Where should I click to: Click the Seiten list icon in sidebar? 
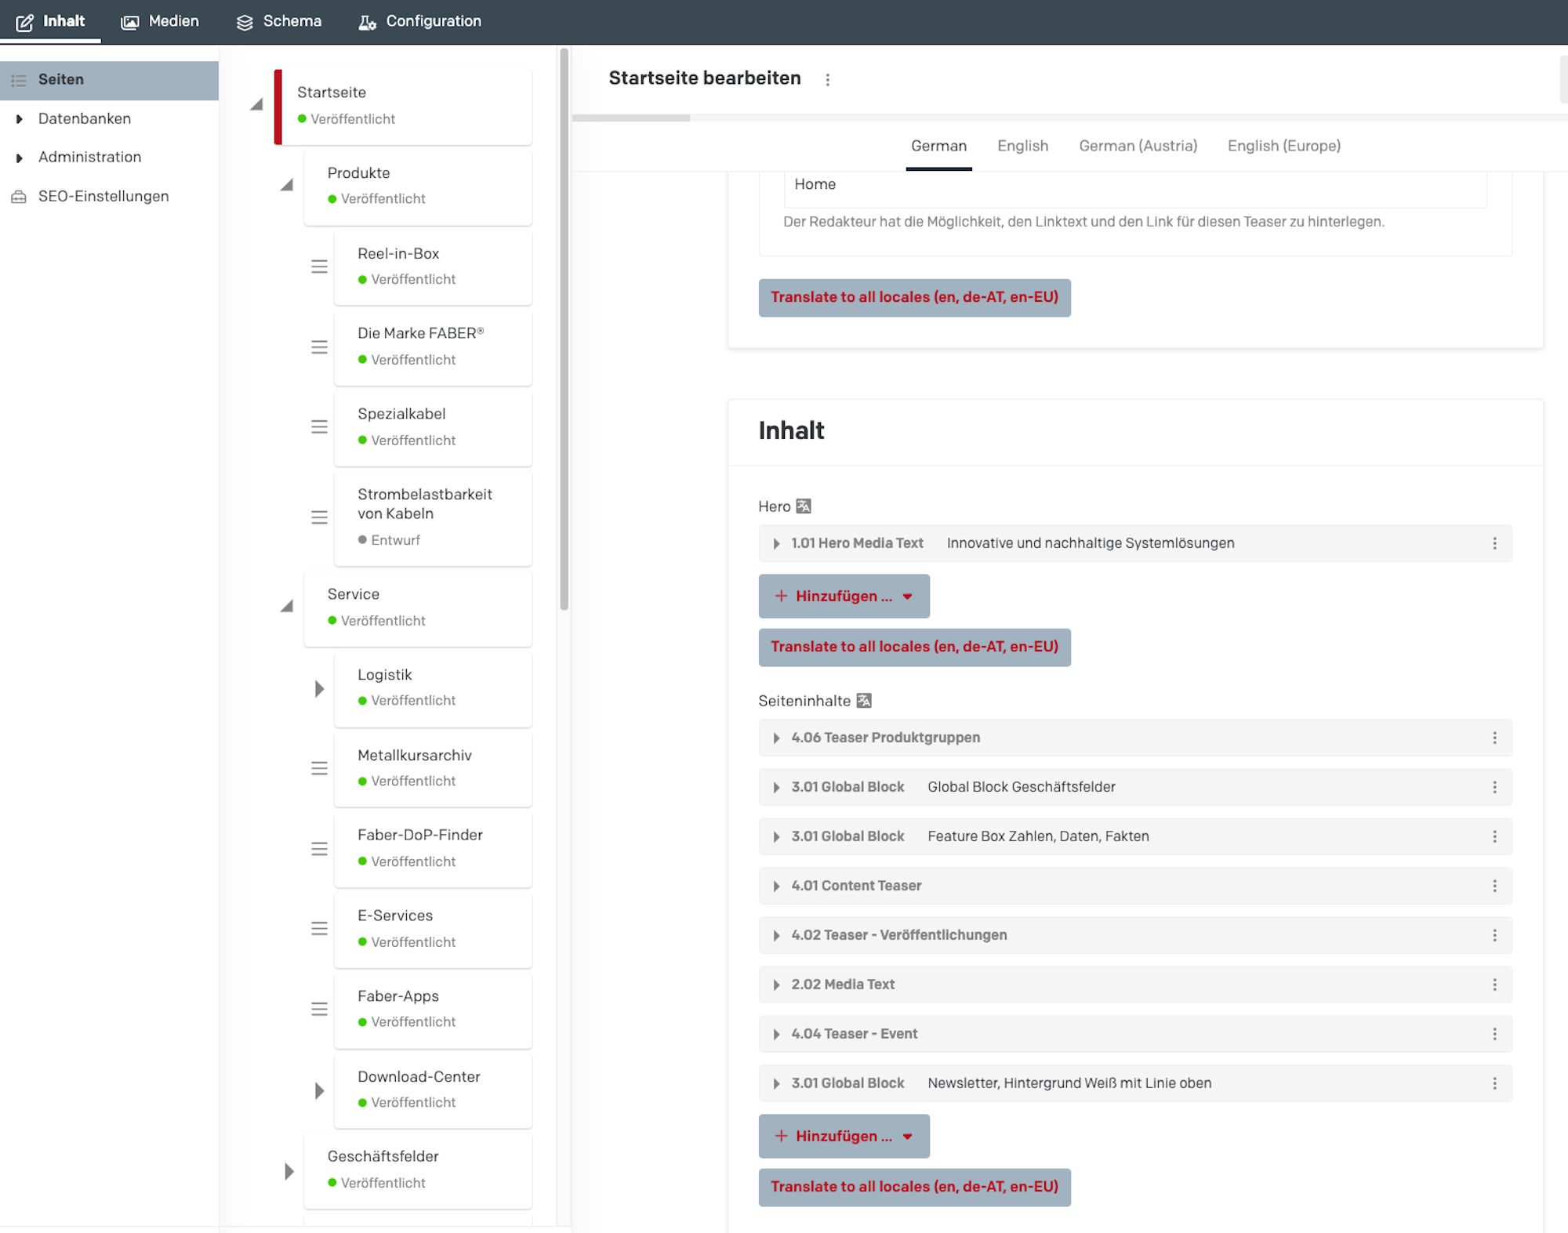[x=19, y=80]
